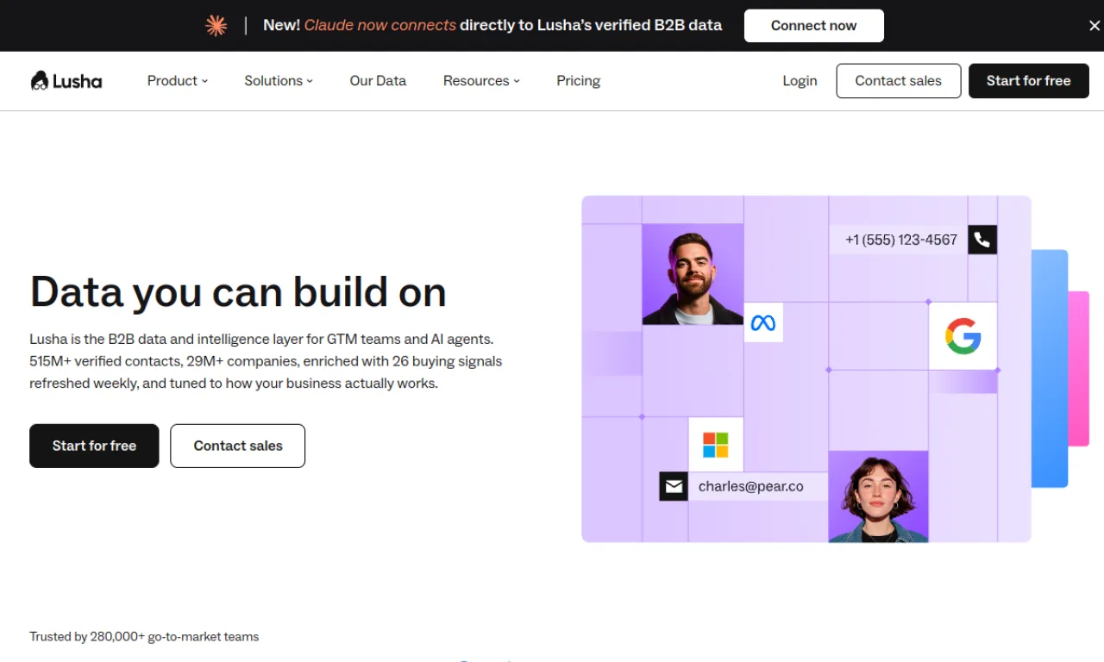
Task: Click the bearded man's portrait photo
Action: [x=693, y=274]
